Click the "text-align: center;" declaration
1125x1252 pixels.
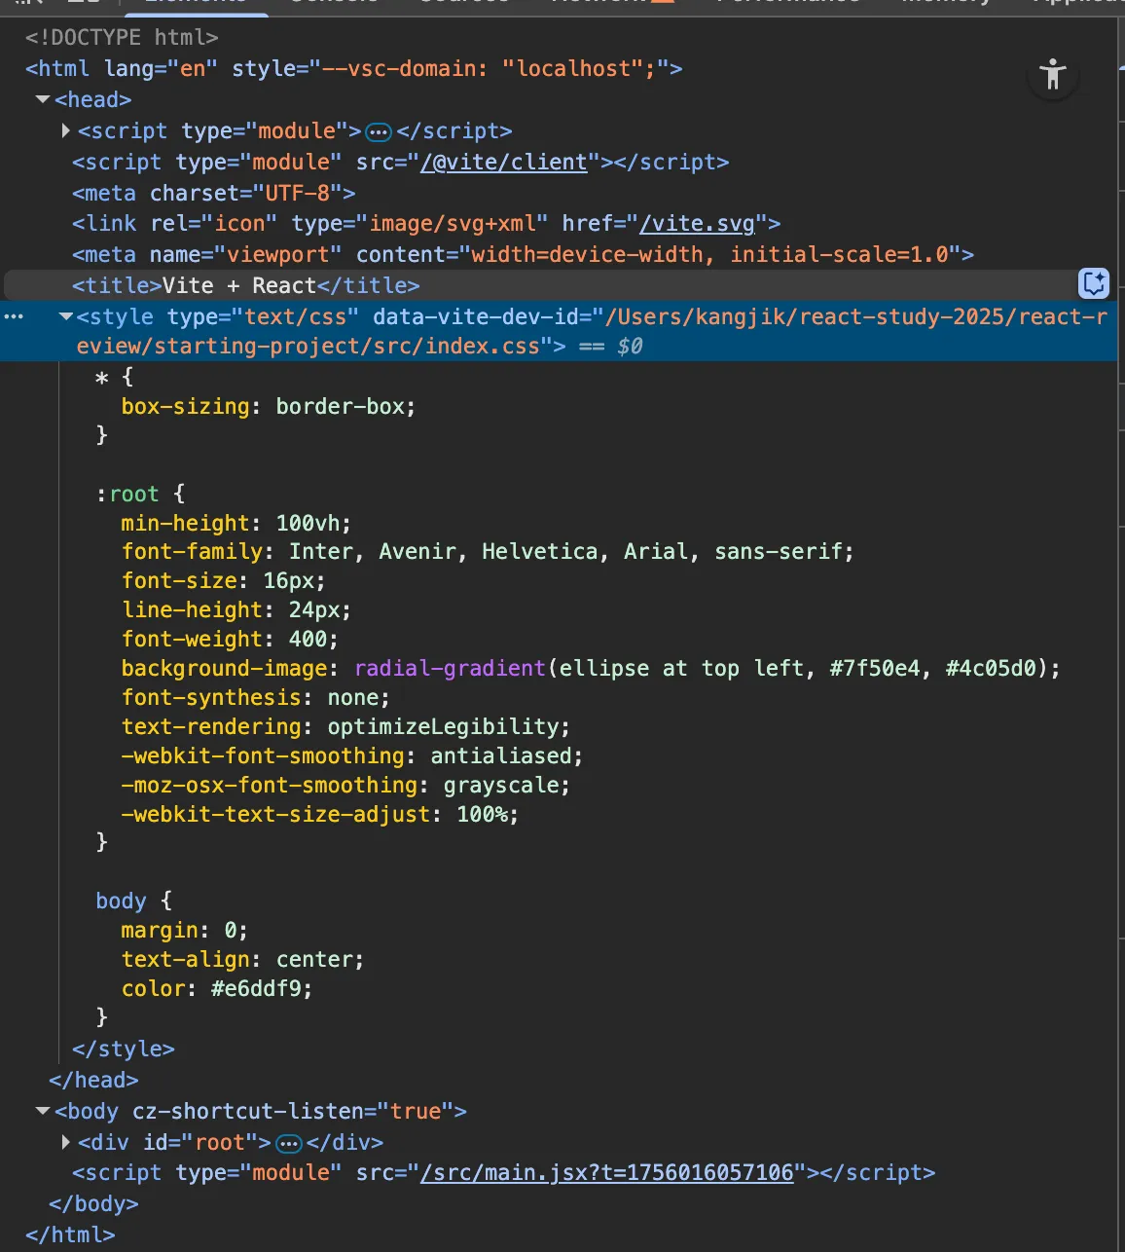[x=242, y=959]
